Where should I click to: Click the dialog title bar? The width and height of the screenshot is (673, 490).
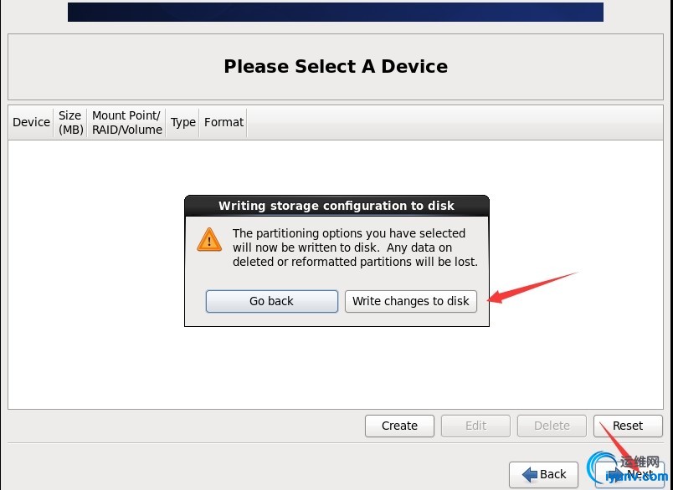[x=336, y=206]
